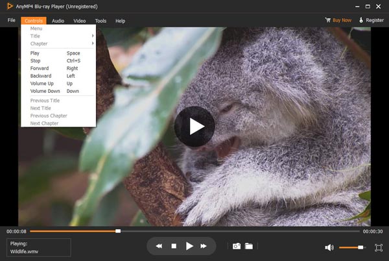Click the fast forward button

coord(204,246)
